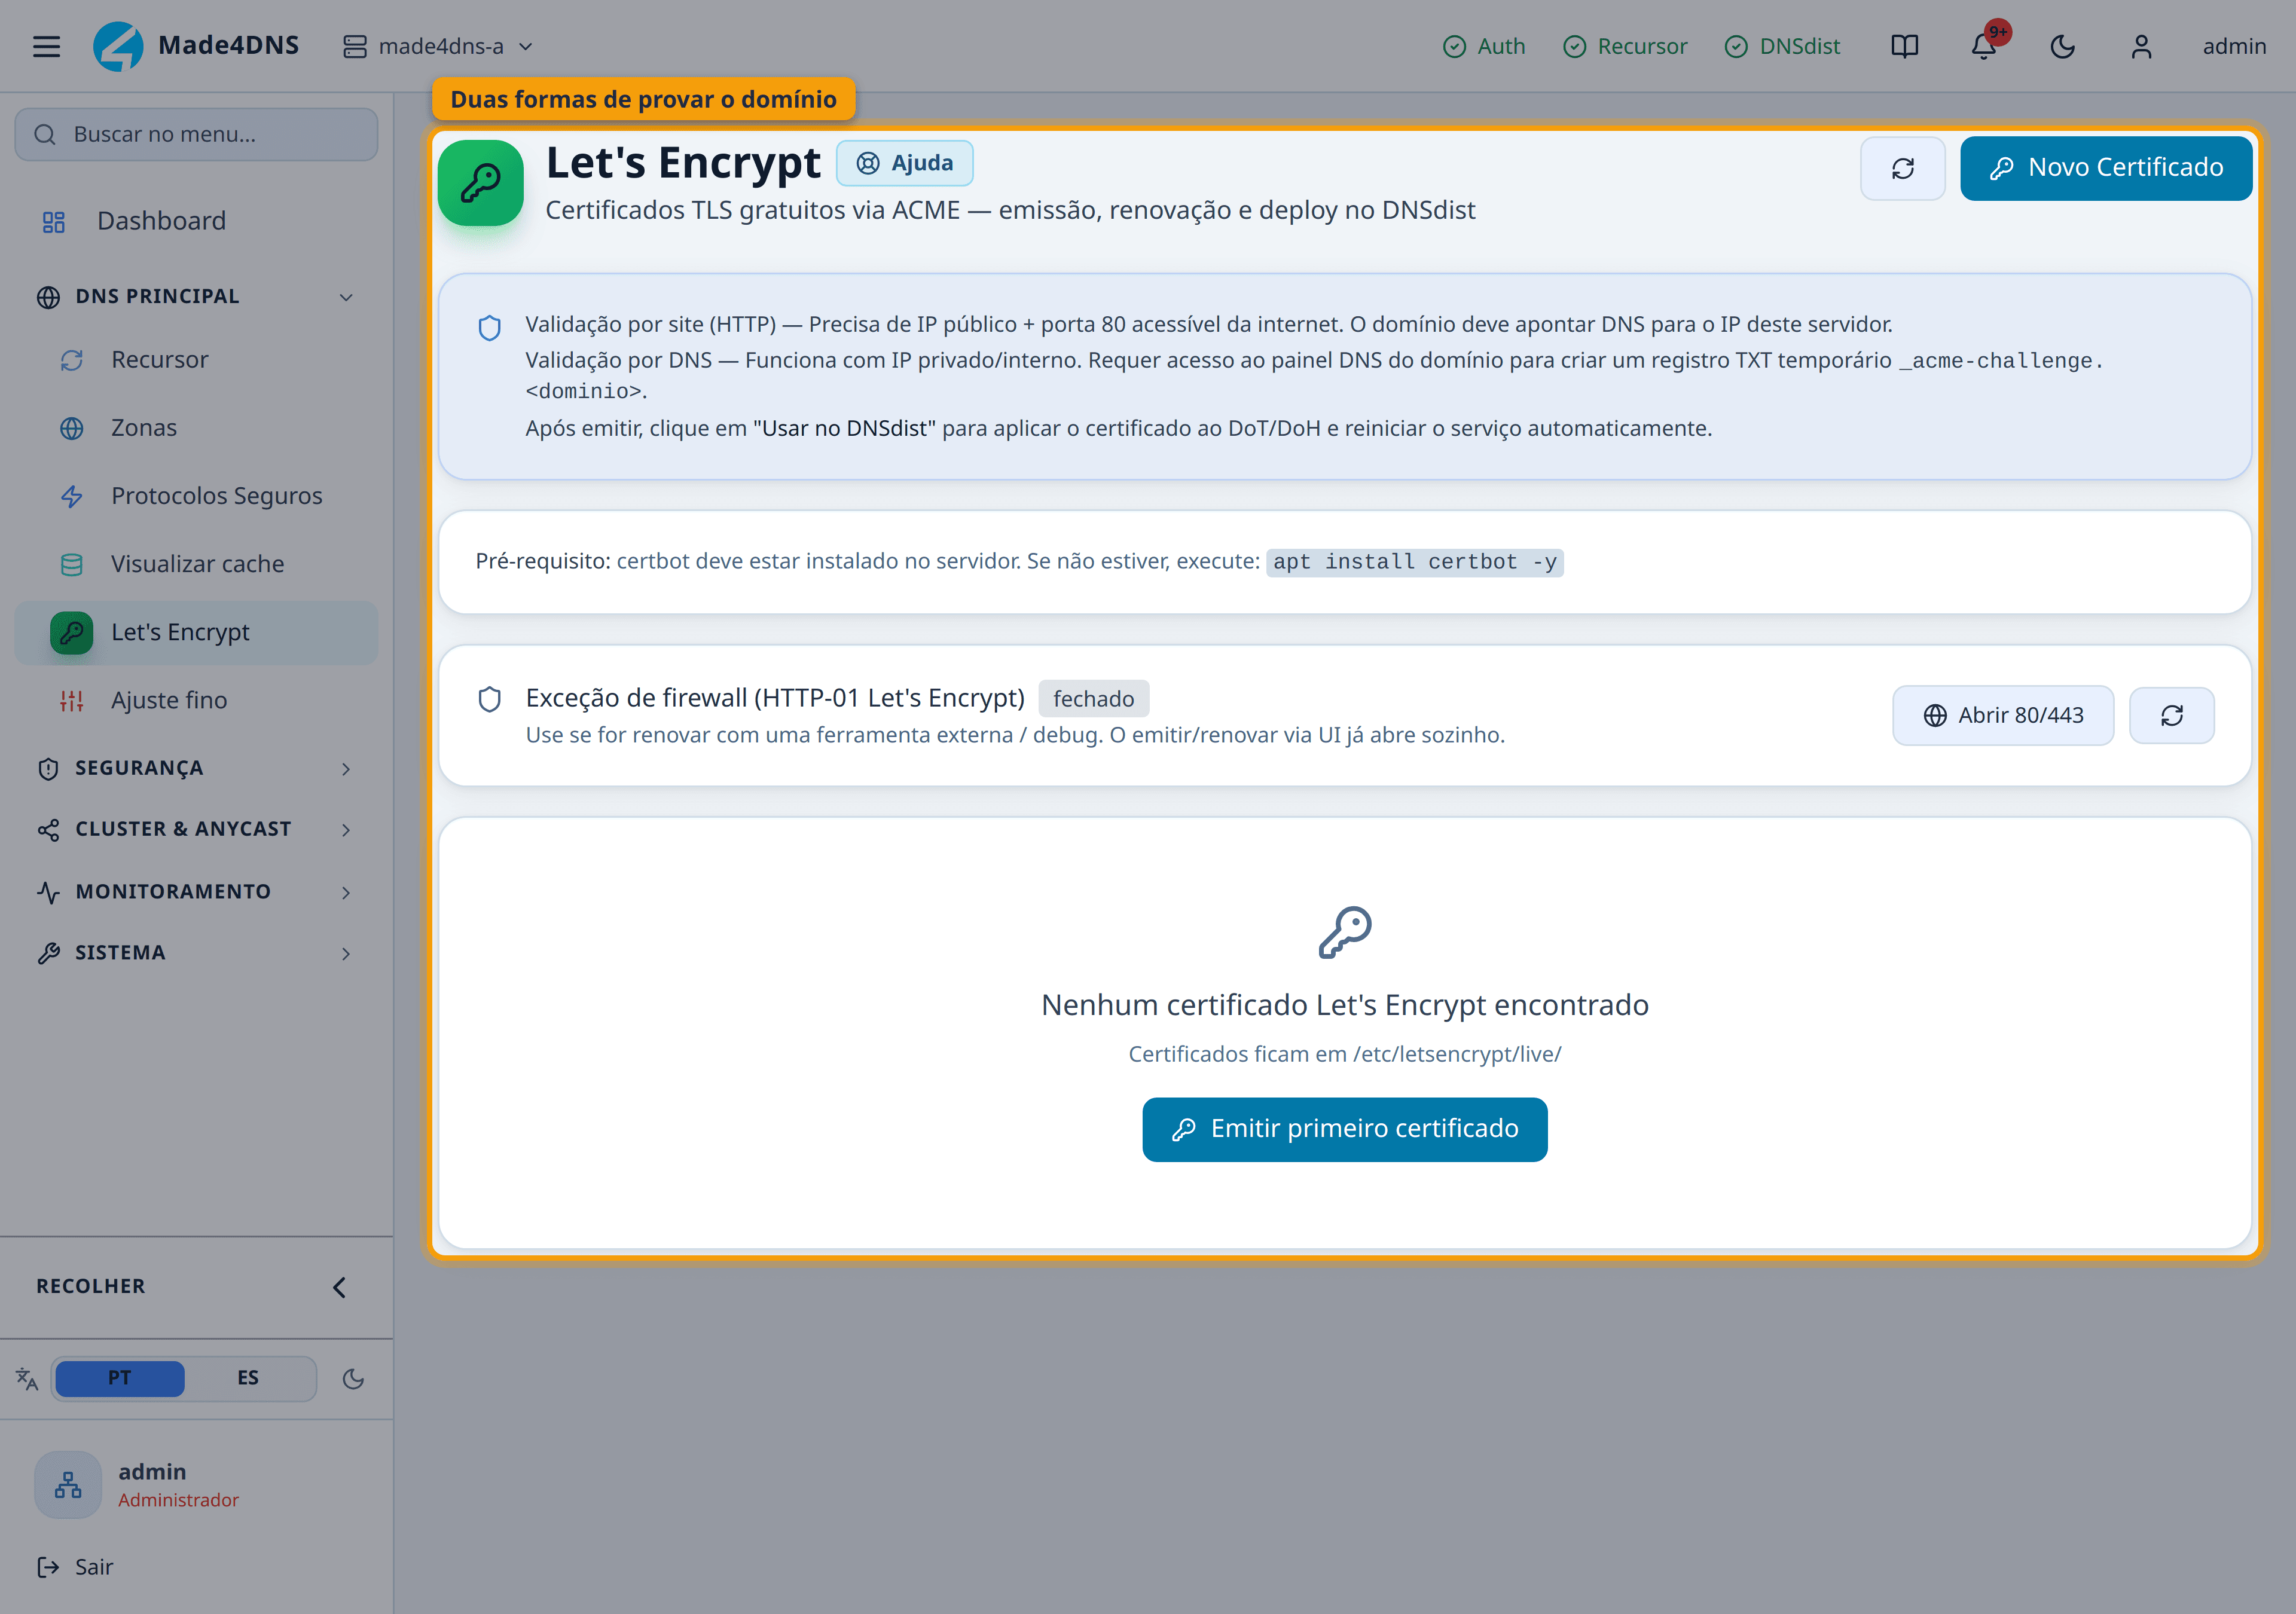Click the fechado firewall status badge
This screenshot has width=2296, height=1614.
1094,699
